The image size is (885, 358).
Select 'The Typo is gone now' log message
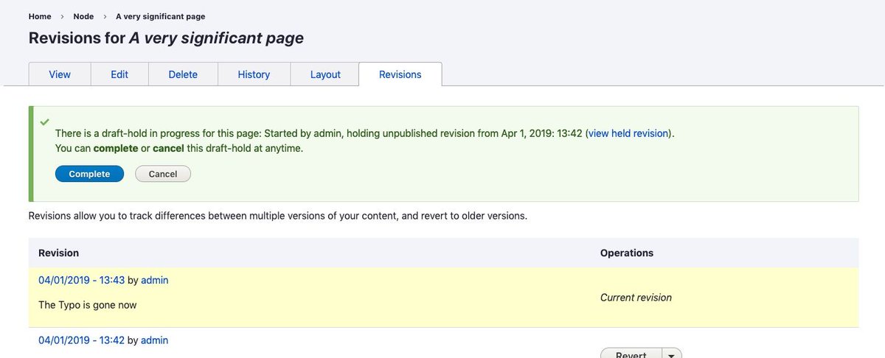(88, 304)
